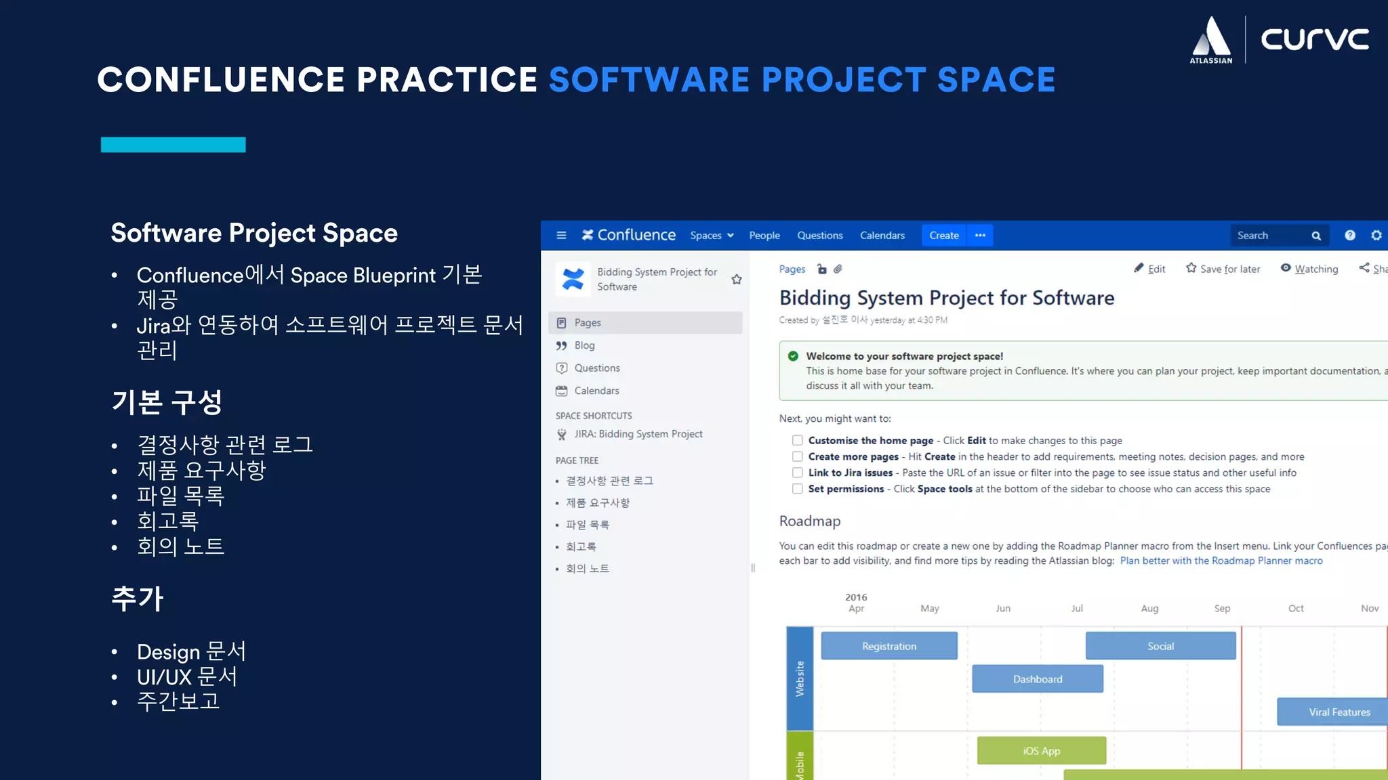Open Blog in the sidebar
Viewport: 1388px width, 780px height.
point(585,345)
